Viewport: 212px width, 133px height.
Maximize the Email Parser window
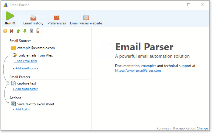pyautogui.click(x=189, y=5)
